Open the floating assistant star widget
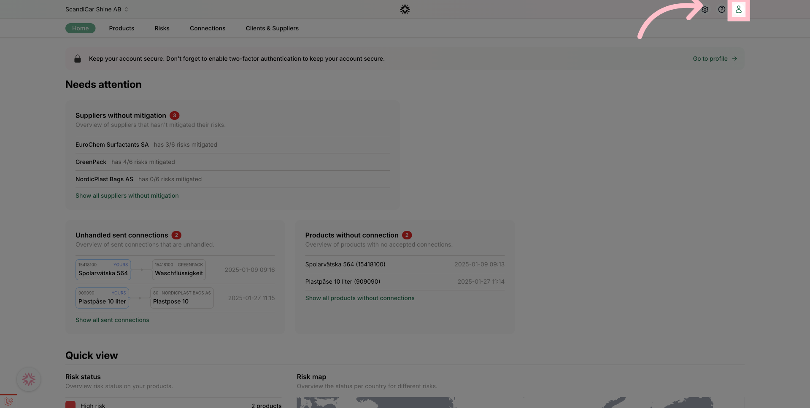The image size is (810, 408). 28,379
